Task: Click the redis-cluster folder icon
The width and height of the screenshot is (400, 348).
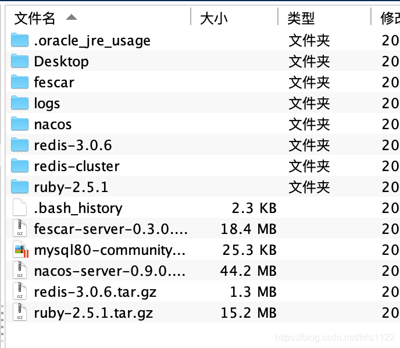Action: [x=20, y=166]
